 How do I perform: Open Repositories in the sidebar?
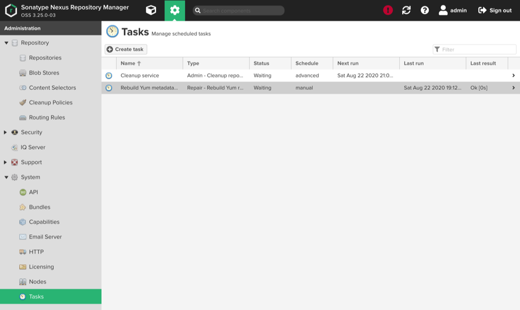(45, 58)
